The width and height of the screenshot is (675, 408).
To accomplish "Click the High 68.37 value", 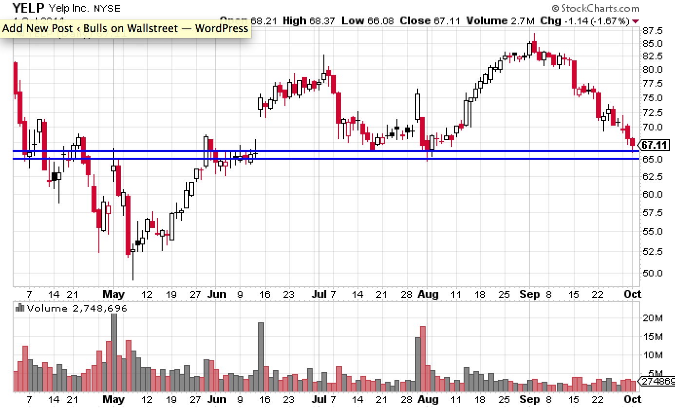I will pos(309,21).
